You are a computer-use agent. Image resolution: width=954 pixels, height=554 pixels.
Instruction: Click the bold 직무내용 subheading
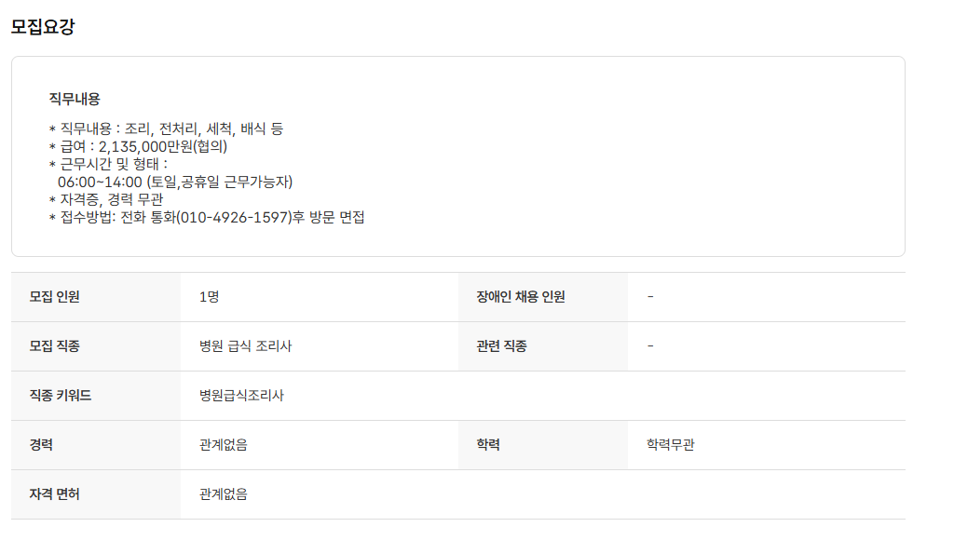click(x=75, y=99)
